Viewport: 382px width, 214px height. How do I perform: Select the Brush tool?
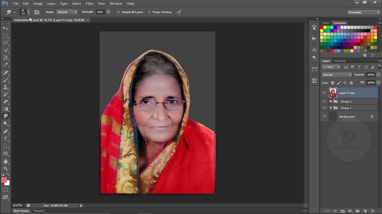(5, 80)
